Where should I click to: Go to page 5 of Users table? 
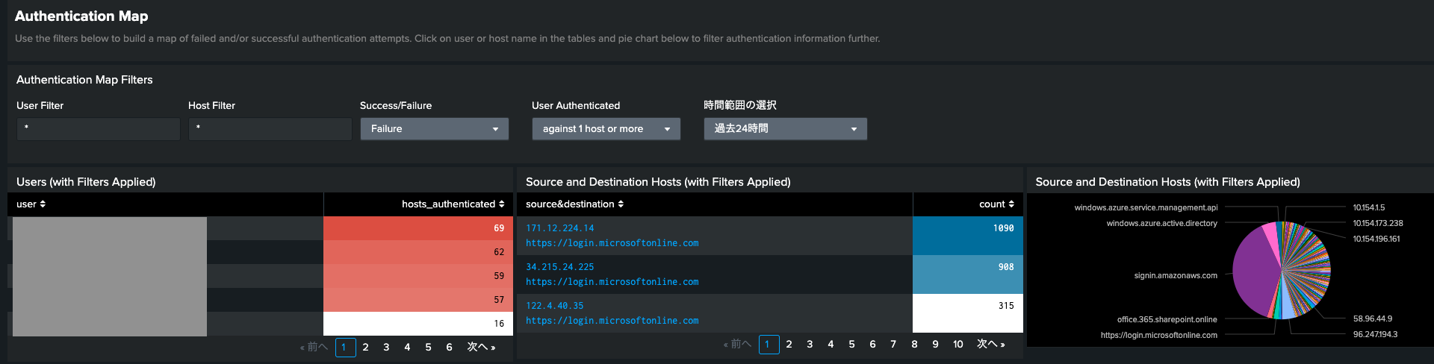pos(428,348)
